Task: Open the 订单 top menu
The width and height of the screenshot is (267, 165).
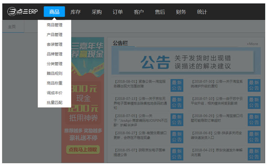Action: click(117, 12)
